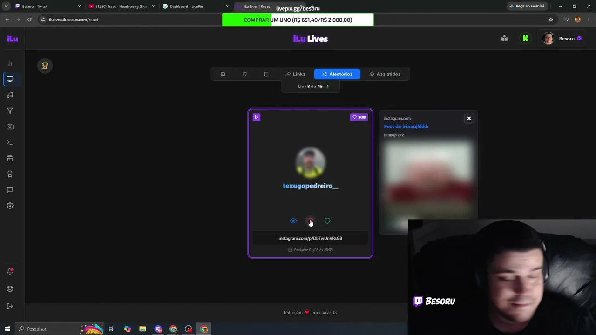This screenshot has width=596, height=335.
Task: Click the 'Enviado: 01/08 às 20:05' timestamp
Action: pyautogui.click(x=311, y=250)
